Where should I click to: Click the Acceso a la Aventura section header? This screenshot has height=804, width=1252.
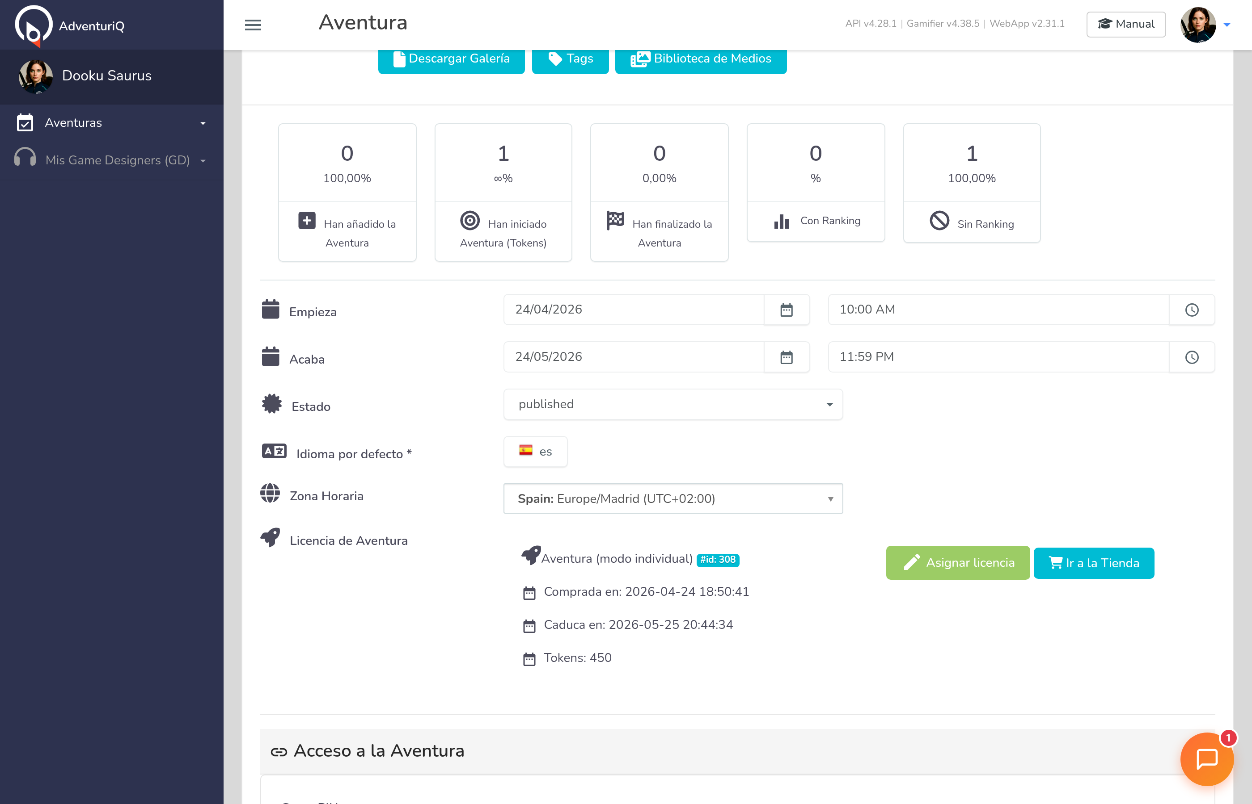737,751
